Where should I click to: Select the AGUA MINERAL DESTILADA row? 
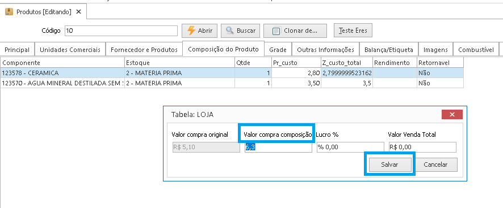[x=232, y=83]
